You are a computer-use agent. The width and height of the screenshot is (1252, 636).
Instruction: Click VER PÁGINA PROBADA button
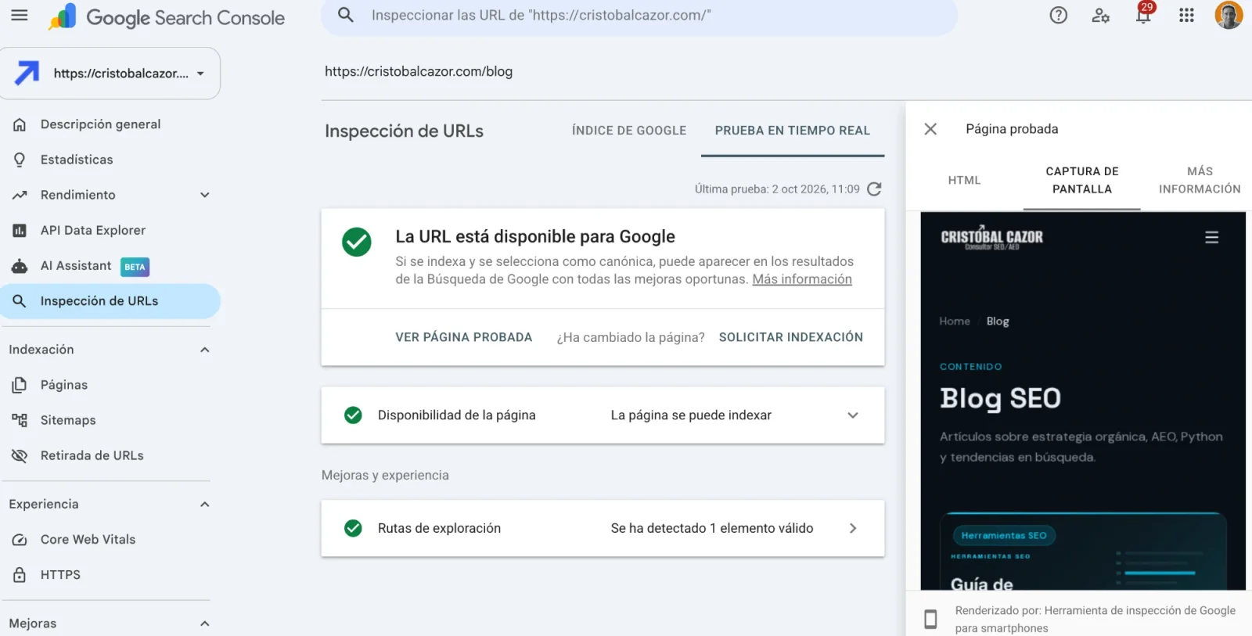(464, 337)
